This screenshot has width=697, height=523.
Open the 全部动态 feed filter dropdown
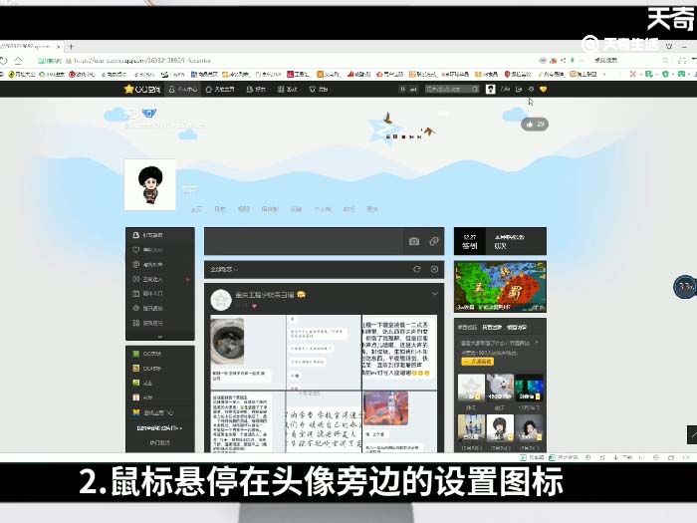click(x=224, y=270)
